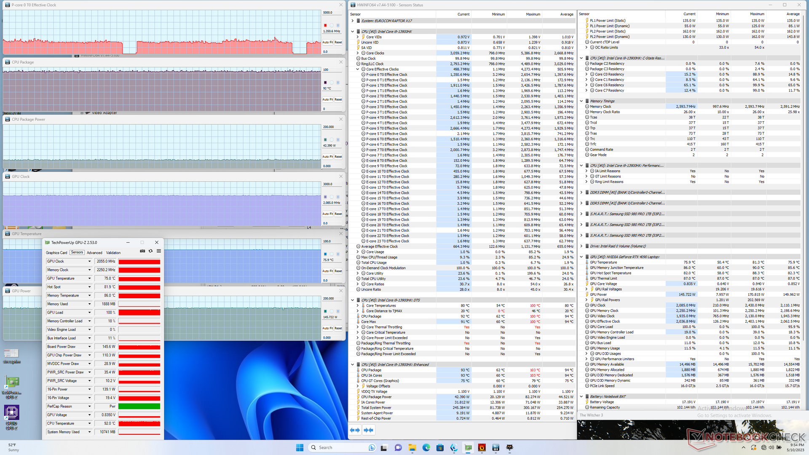Expand the Core VIDs tree node
Screen dimensions: 809x455
pos(358,37)
